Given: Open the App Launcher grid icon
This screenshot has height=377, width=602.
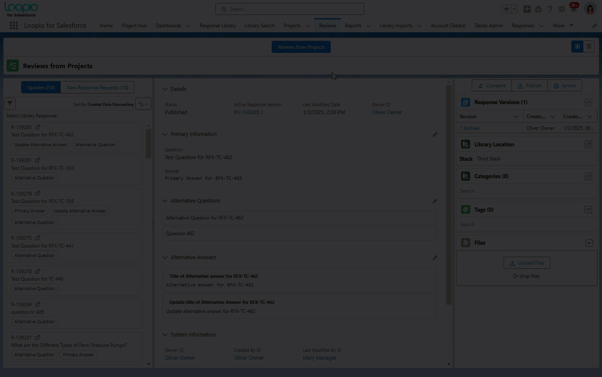Looking at the screenshot, I should (14, 26).
